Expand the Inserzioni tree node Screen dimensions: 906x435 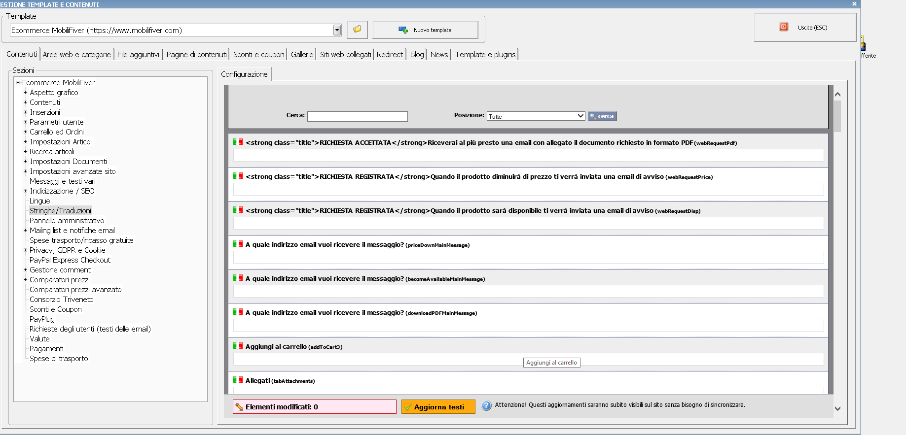point(25,112)
